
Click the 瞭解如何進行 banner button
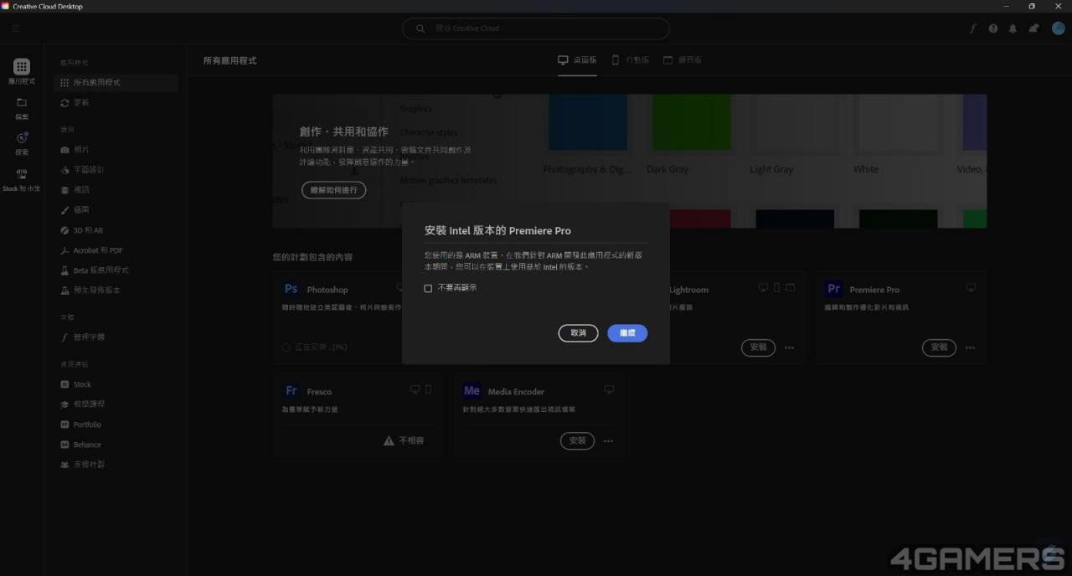[334, 190]
